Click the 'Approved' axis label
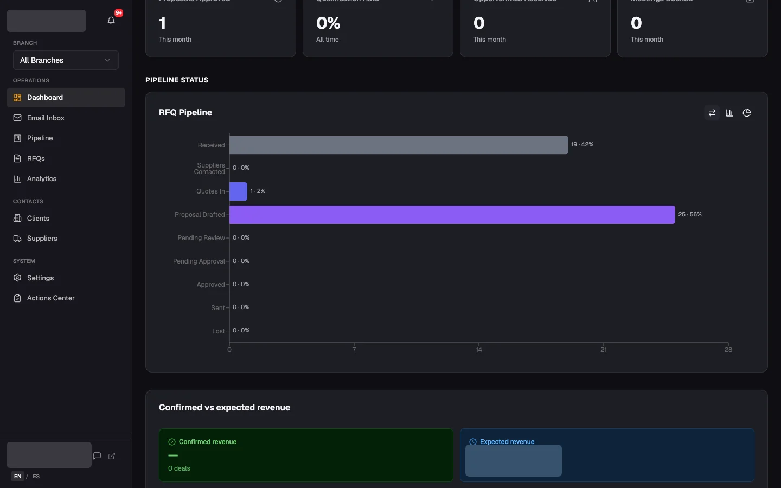The height and width of the screenshot is (488, 781). coord(211,285)
